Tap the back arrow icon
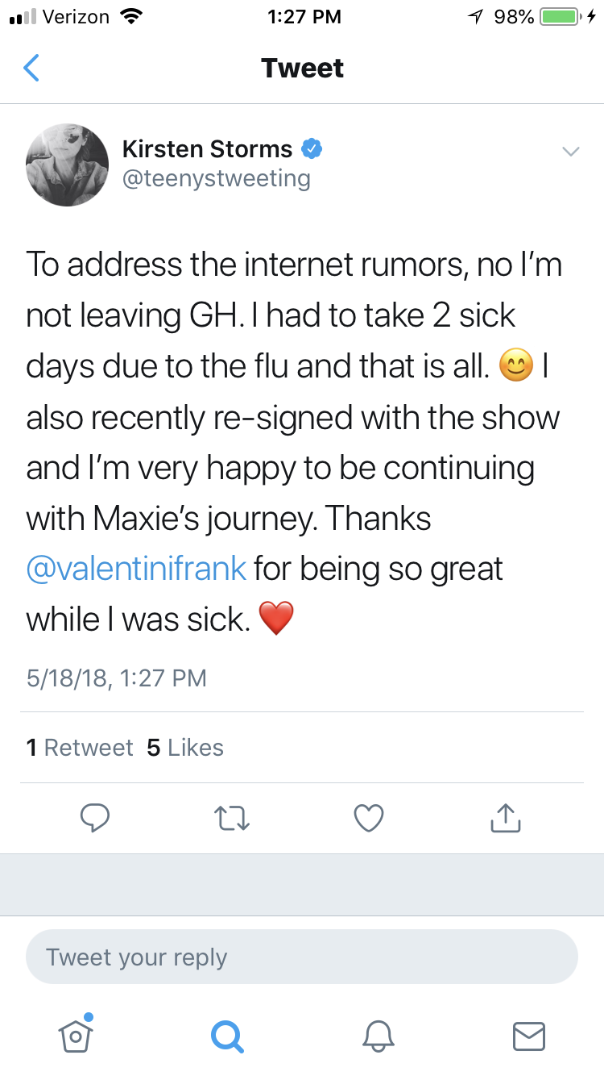604x1076 pixels. click(x=31, y=68)
